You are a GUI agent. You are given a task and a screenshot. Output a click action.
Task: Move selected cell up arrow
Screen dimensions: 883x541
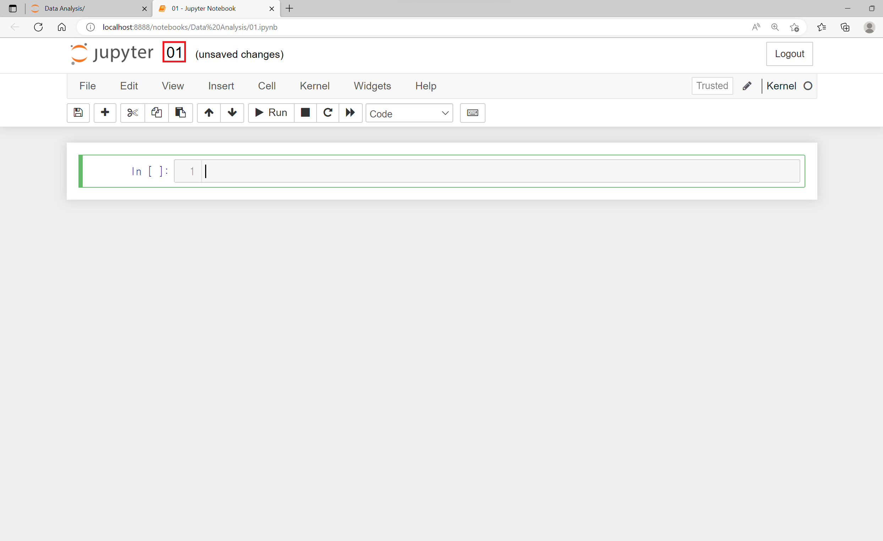209,112
